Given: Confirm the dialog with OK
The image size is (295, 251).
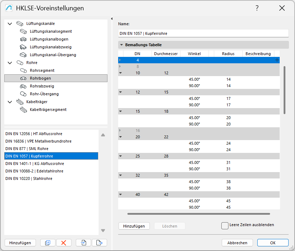Looking at the screenshot, I should point(273,243).
